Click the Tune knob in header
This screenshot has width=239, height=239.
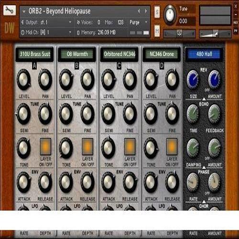[x=170, y=15]
